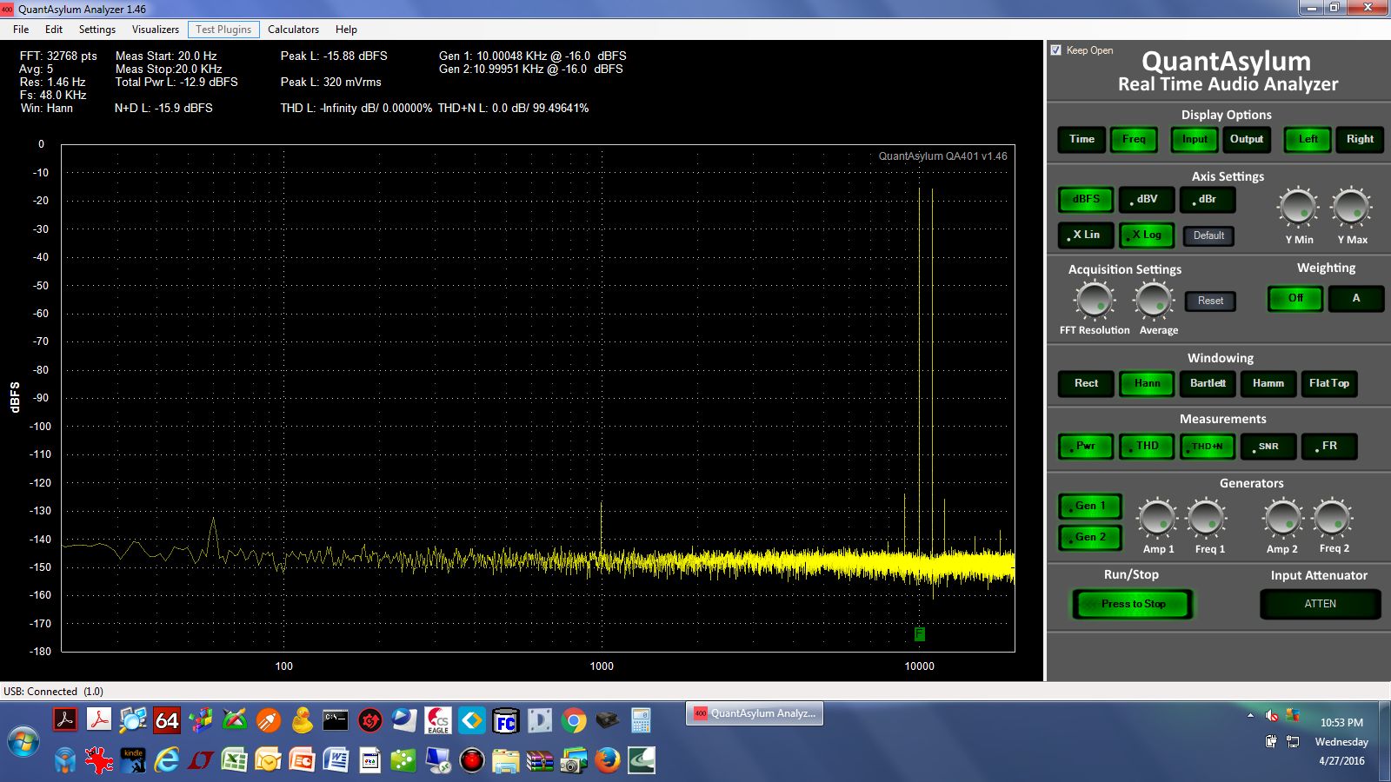Click the Y Max knob
This screenshot has height=782, width=1391.
click(x=1351, y=208)
